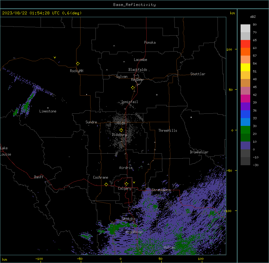Select the Vulcan label

point(169,247)
